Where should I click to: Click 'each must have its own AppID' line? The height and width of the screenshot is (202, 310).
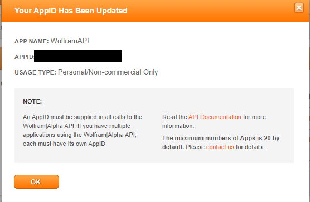pyautogui.click(x=65, y=144)
